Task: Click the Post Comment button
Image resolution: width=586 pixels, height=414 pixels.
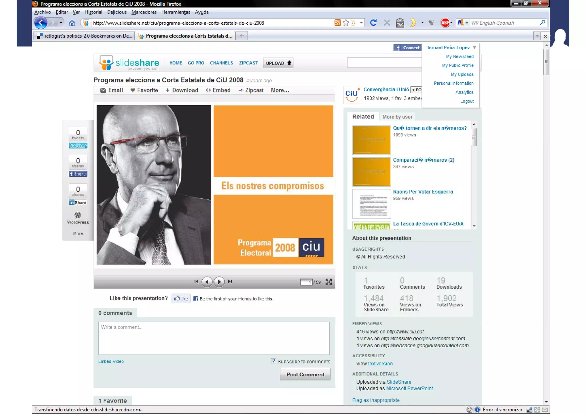Action: coord(305,374)
